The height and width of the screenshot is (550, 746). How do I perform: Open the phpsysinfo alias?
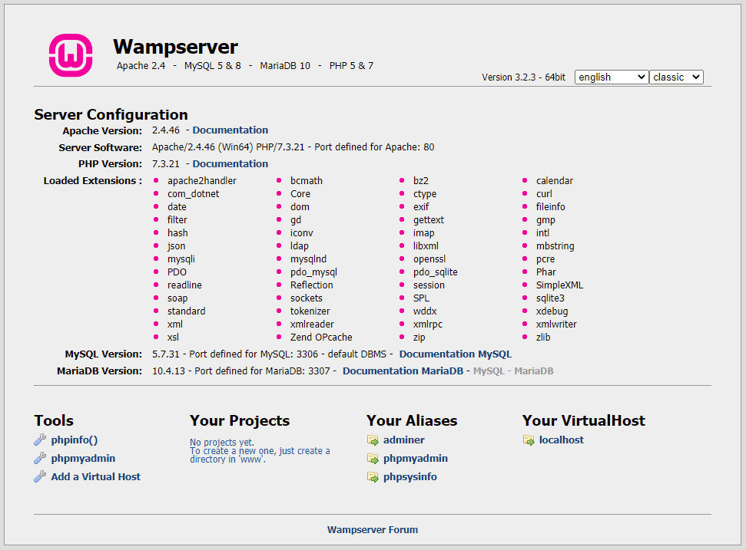(410, 477)
